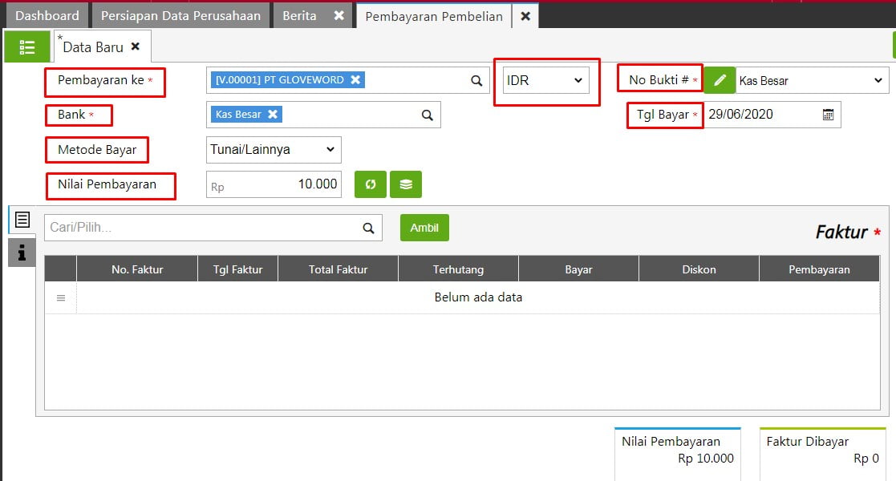Open the info side tab icon
896x481 pixels.
tap(22, 253)
